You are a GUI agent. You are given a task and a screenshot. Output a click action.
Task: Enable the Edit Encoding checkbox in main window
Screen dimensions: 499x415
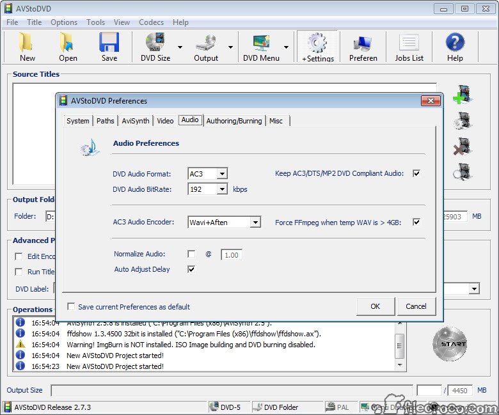19,256
